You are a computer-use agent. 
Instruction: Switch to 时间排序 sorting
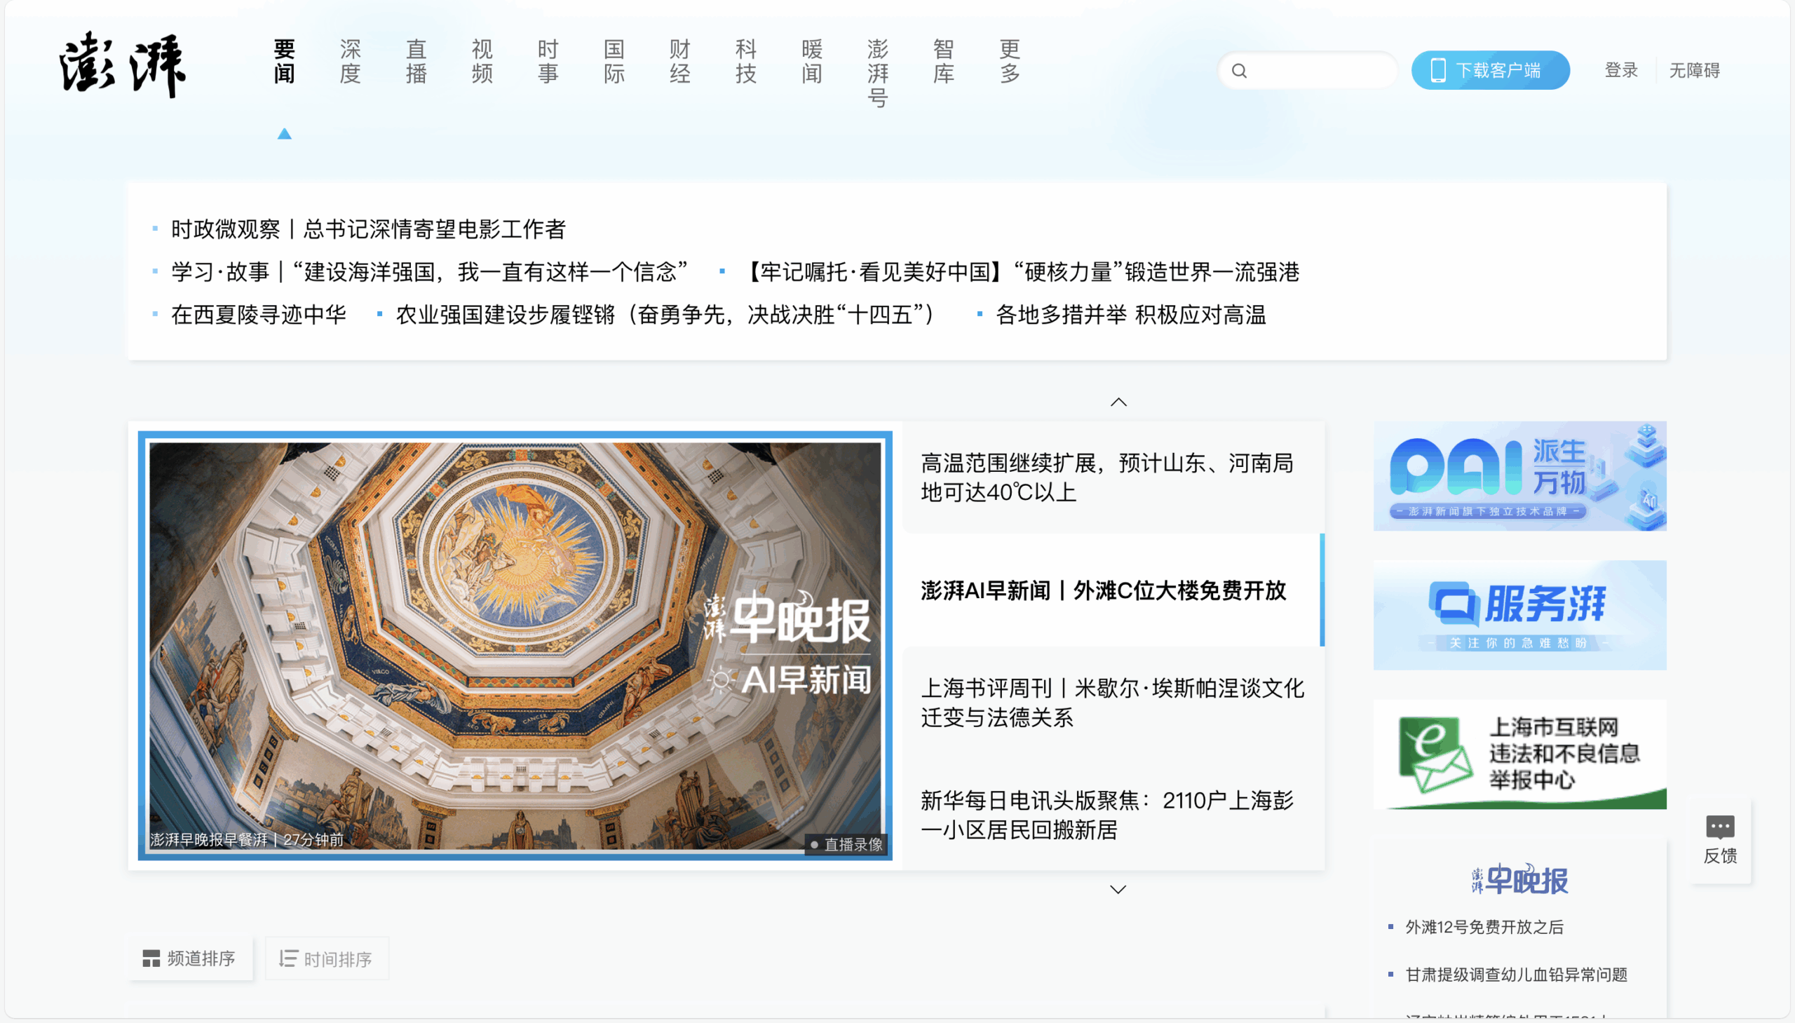(x=327, y=958)
